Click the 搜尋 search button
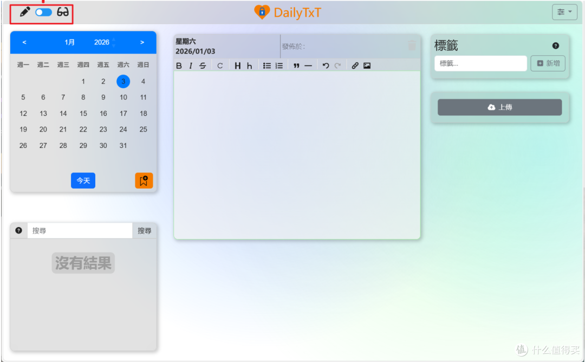 [x=145, y=231]
